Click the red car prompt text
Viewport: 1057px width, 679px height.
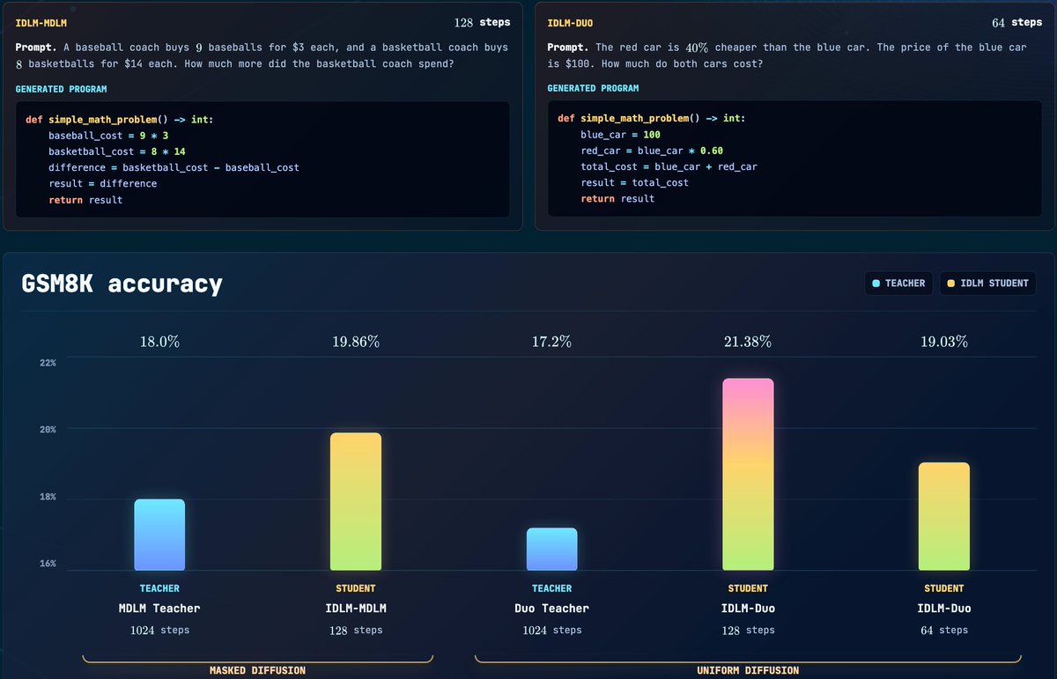point(787,55)
